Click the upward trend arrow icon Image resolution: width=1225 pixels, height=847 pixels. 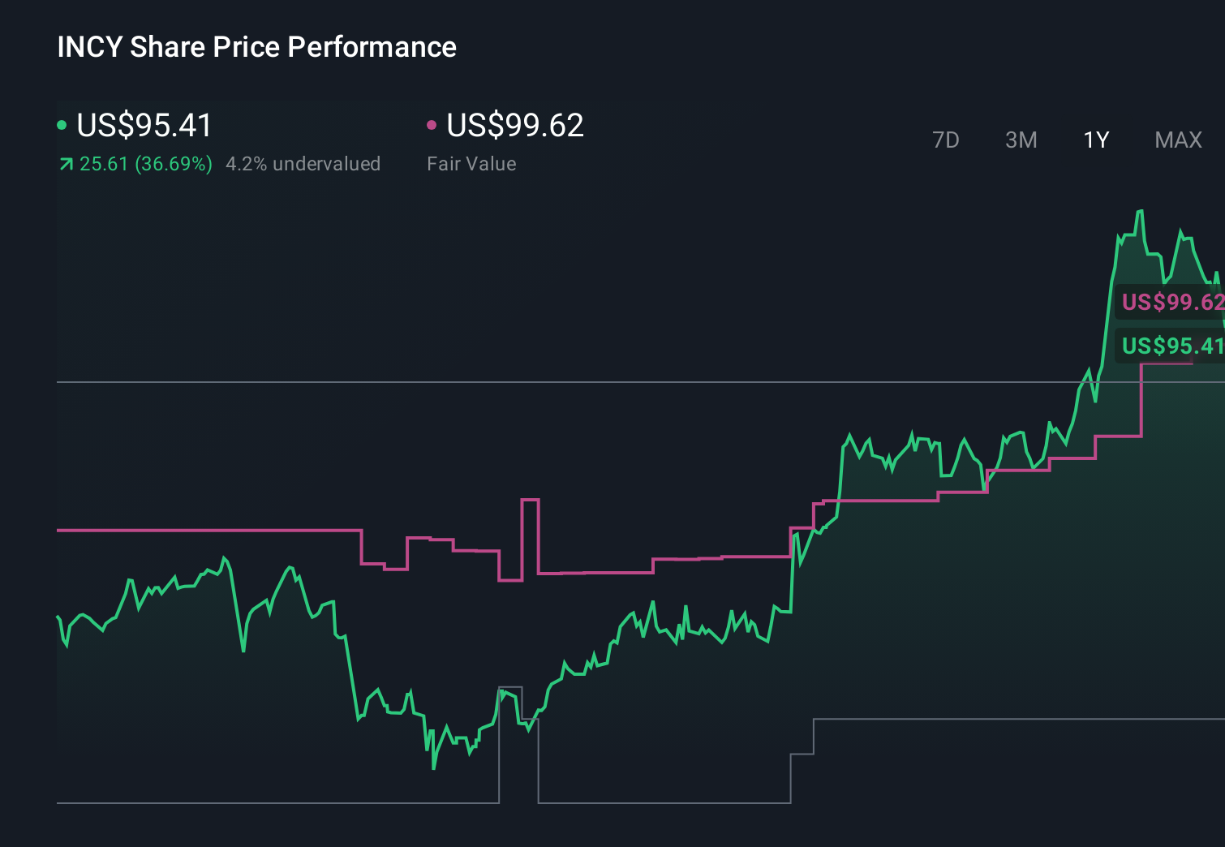point(65,163)
